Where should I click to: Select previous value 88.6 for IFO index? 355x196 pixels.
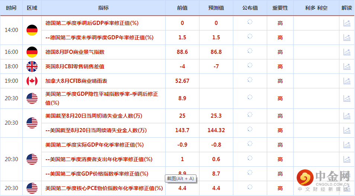click(182, 52)
